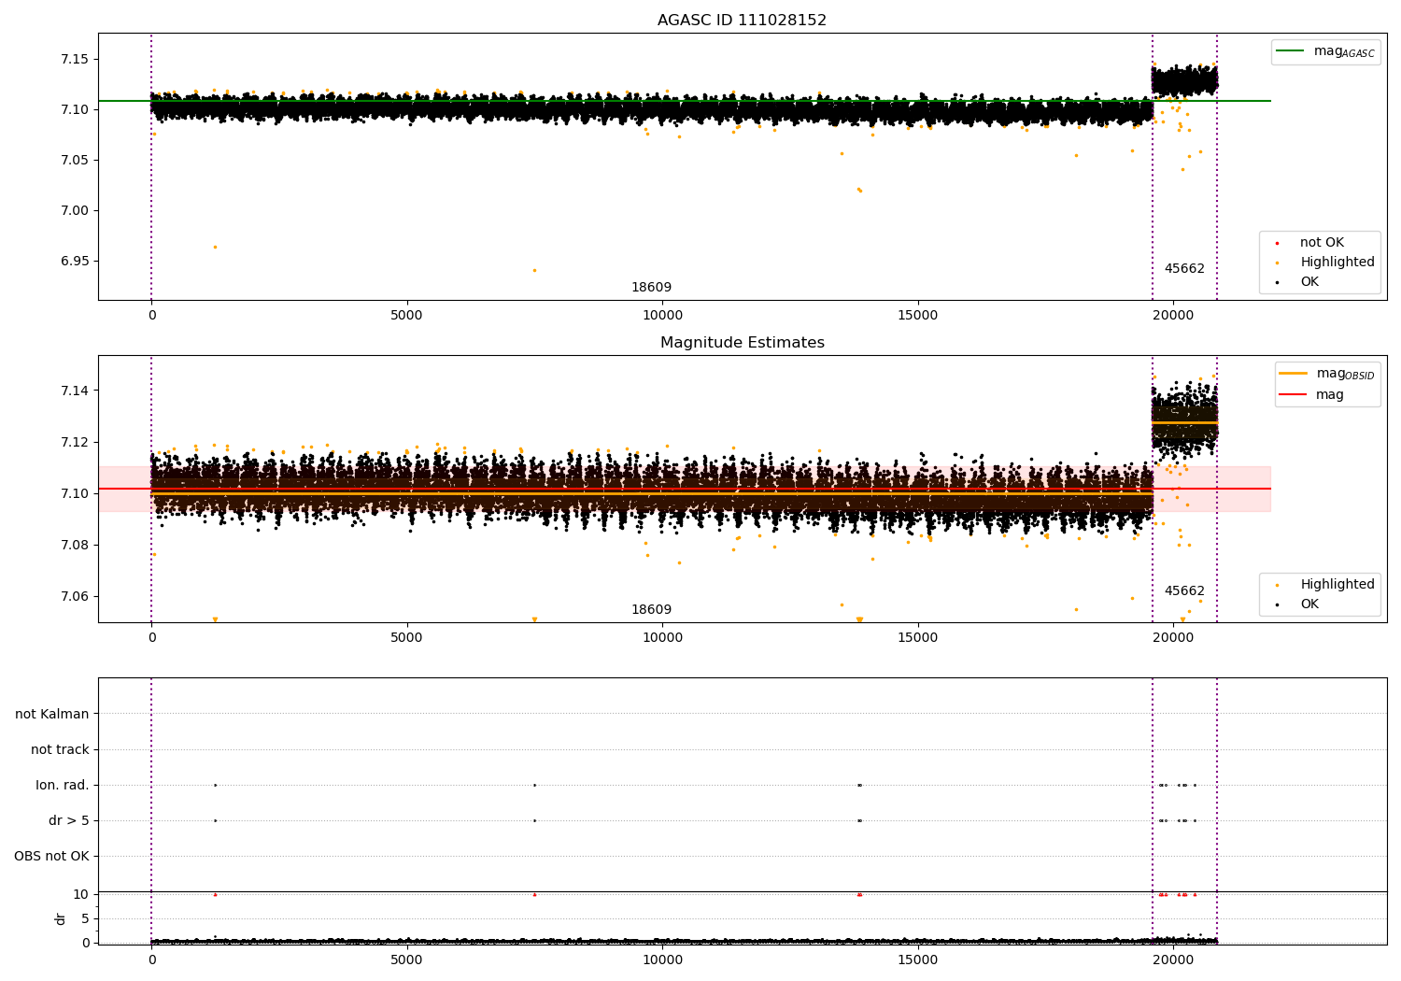Click the orange outlier near 6.94 in top plot
The height and width of the screenshot is (981, 1401).
(x=534, y=270)
